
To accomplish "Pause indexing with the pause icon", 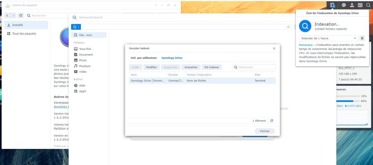I will click(362, 38).
